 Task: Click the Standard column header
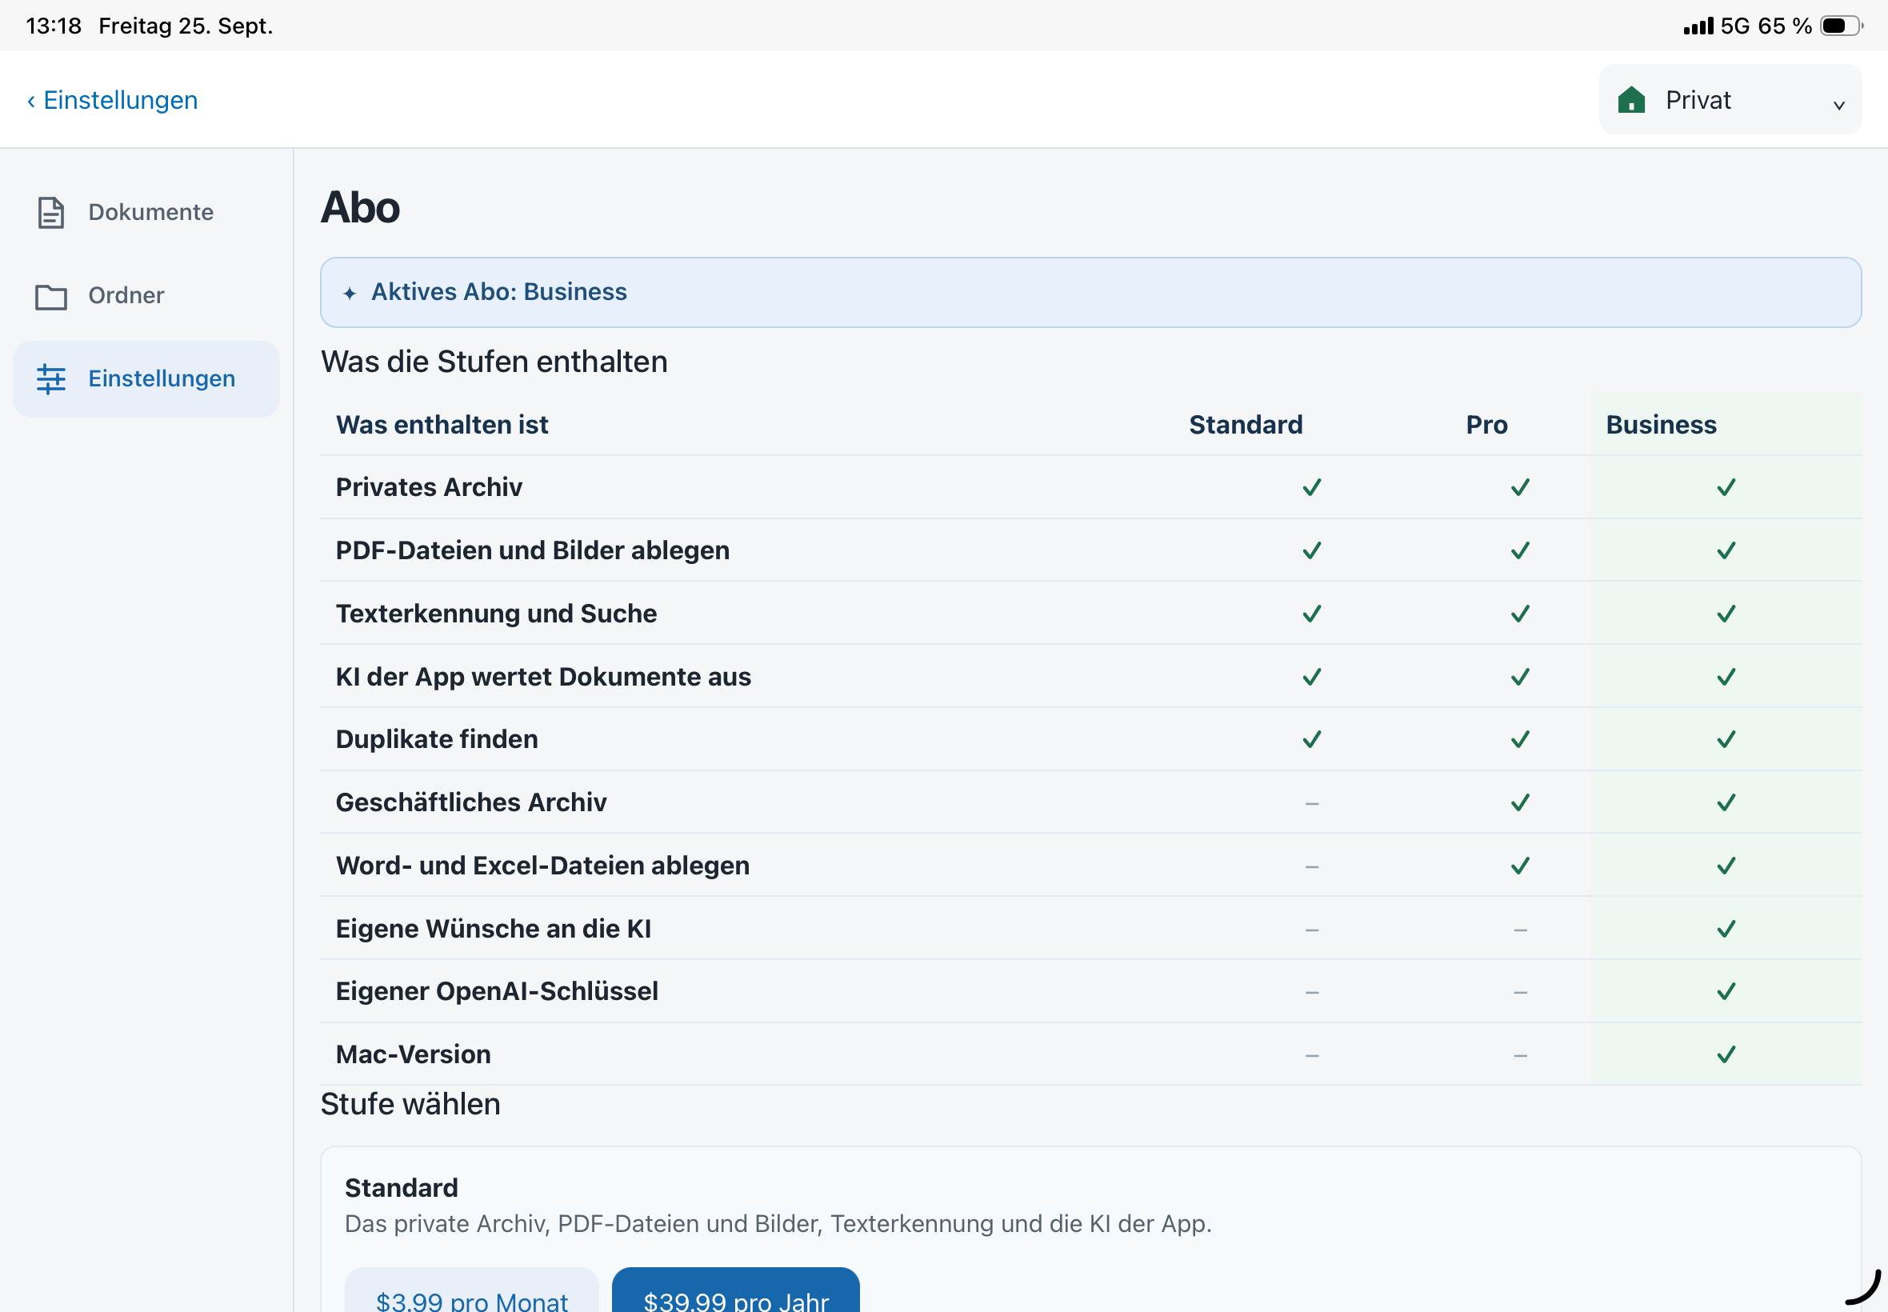[1246, 425]
